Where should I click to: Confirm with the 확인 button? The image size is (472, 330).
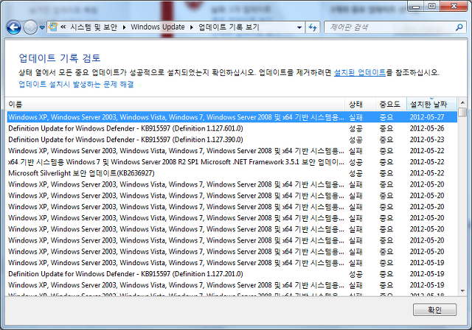point(434,309)
